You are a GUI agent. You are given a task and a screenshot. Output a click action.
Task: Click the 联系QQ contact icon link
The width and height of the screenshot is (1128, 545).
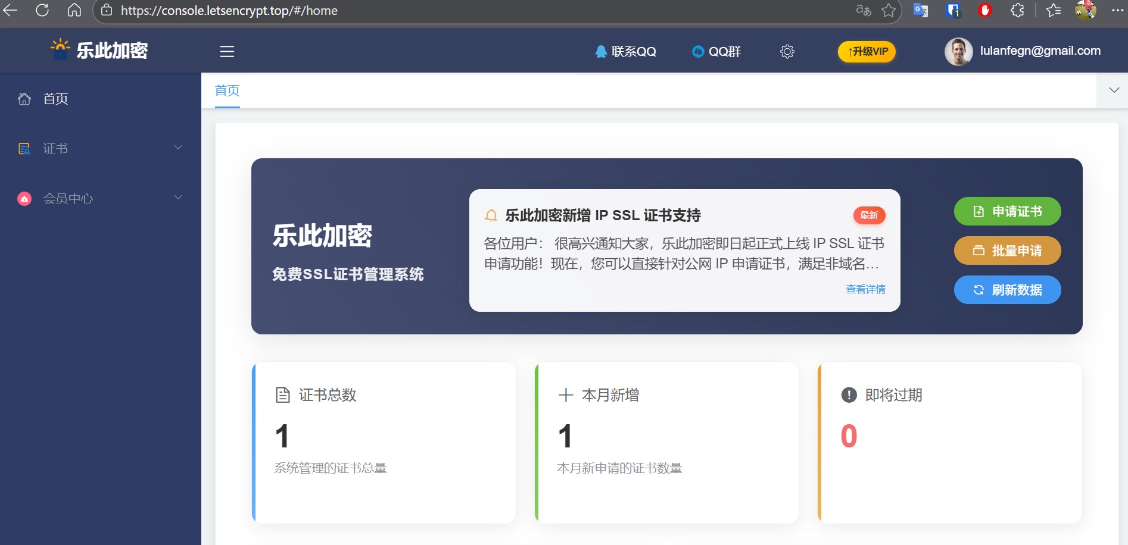point(625,52)
